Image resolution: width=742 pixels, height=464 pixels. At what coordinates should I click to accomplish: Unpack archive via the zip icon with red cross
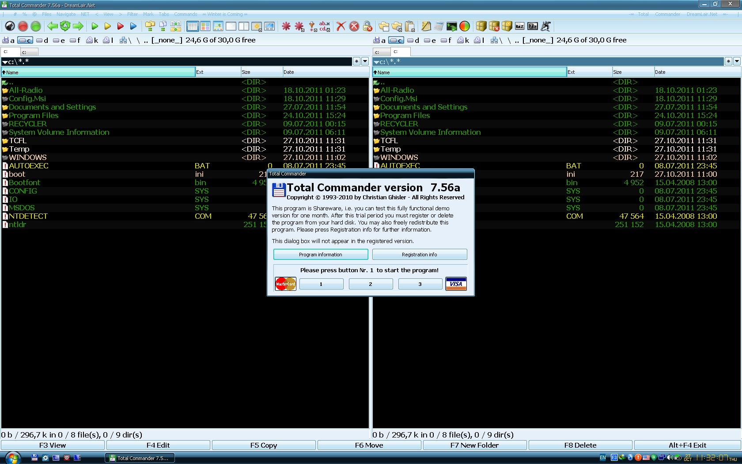pyautogui.click(x=494, y=26)
